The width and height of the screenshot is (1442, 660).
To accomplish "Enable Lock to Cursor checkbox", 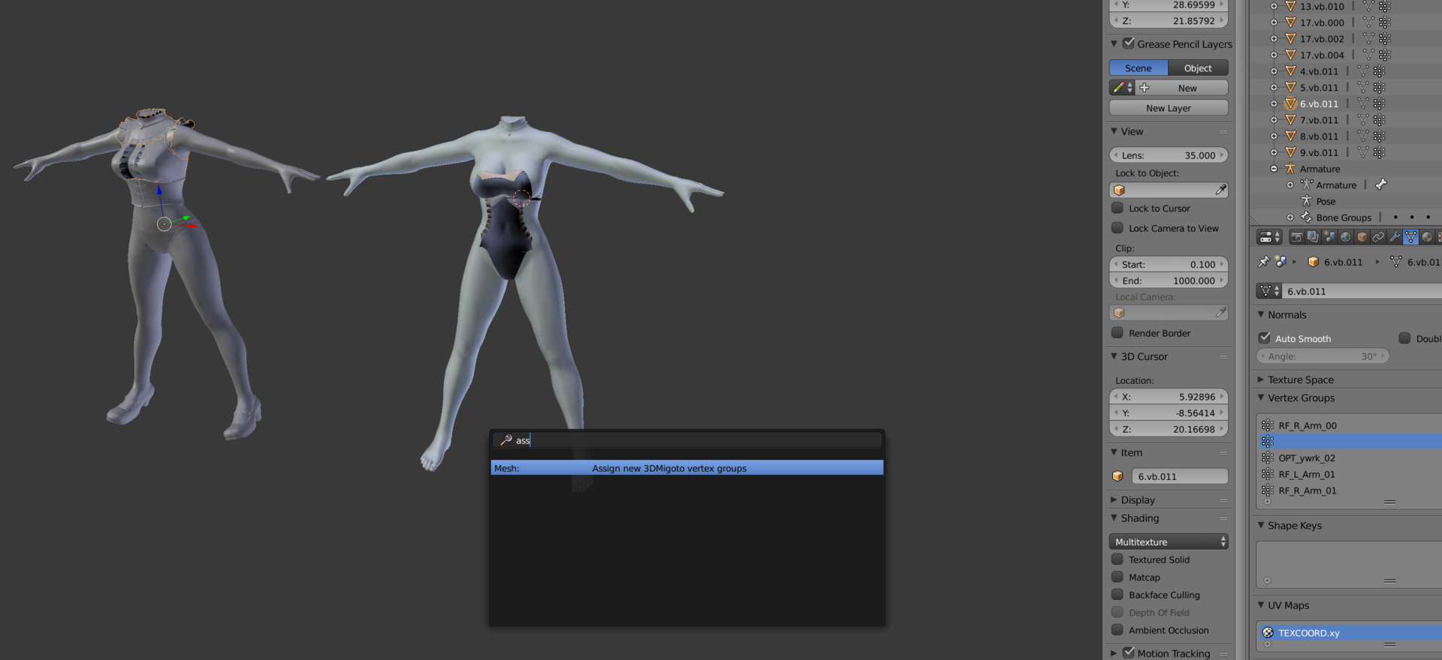I will tap(1118, 208).
